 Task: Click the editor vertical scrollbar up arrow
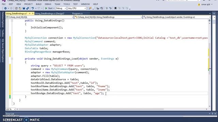click(209, 24)
